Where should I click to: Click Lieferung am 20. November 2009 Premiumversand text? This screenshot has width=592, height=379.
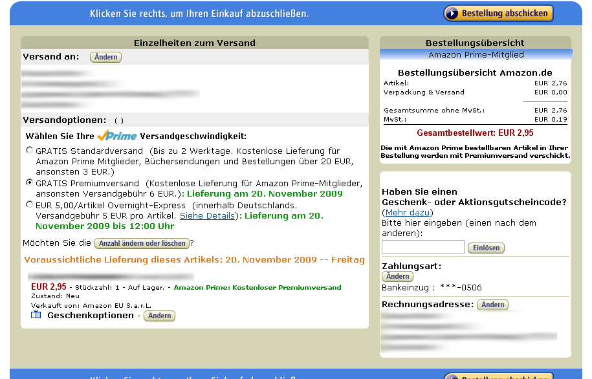(x=265, y=193)
